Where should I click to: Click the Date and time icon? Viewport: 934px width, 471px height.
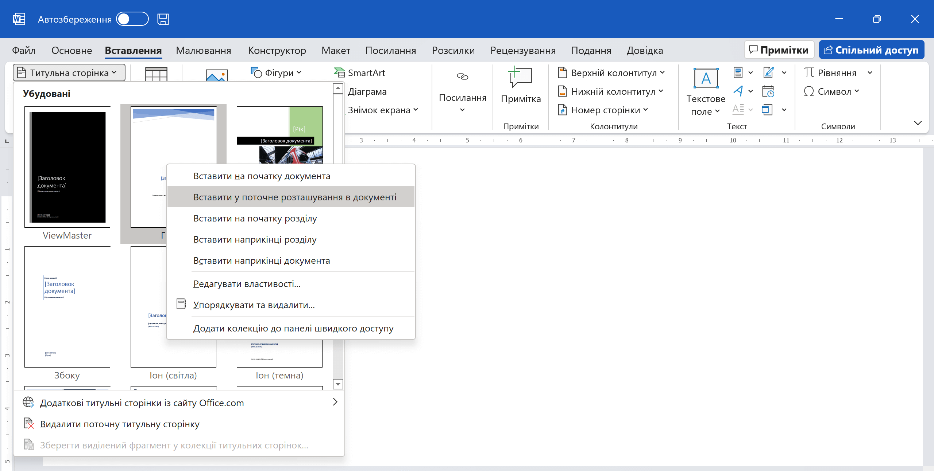pyautogui.click(x=768, y=91)
